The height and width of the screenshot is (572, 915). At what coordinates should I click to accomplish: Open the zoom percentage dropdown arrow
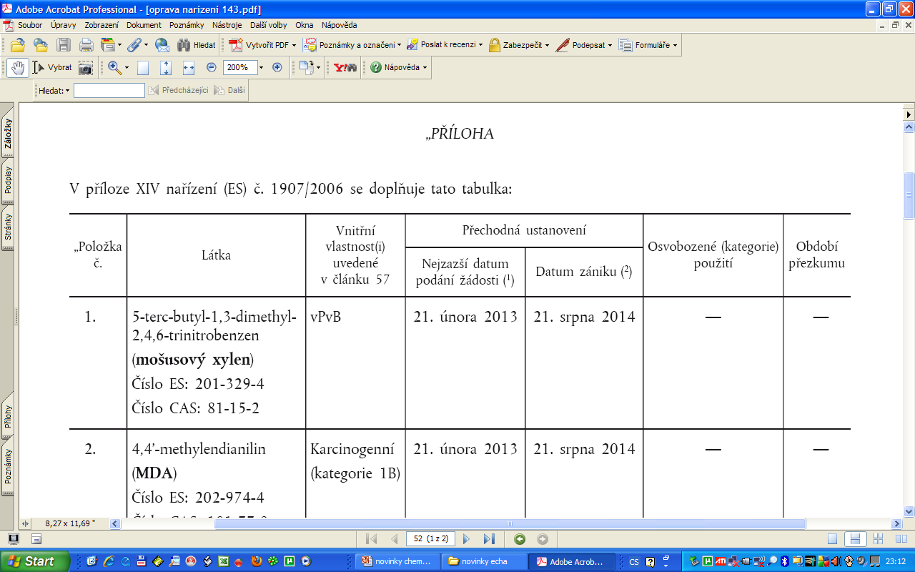click(x=261, y=67)
